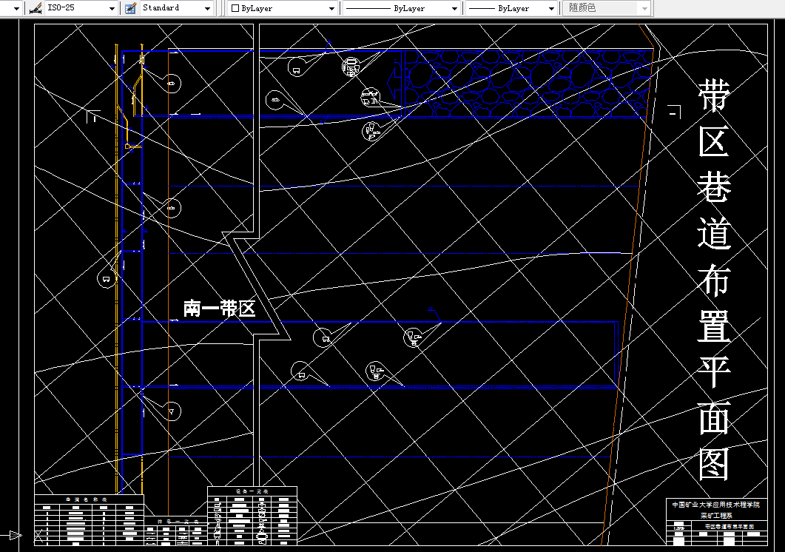
Task: Select the 采矿工程系 text in title block
Action: tap(716, 515)
